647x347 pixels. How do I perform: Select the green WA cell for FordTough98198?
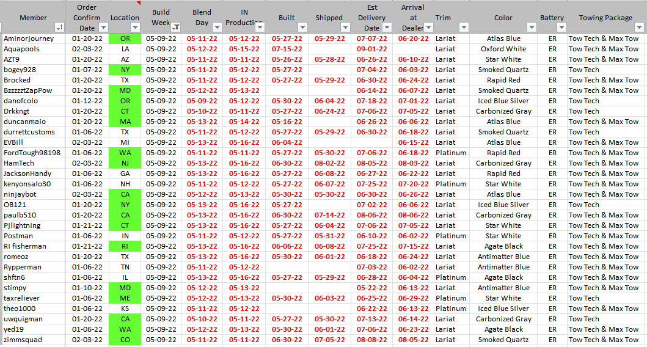tap(125, 153)
